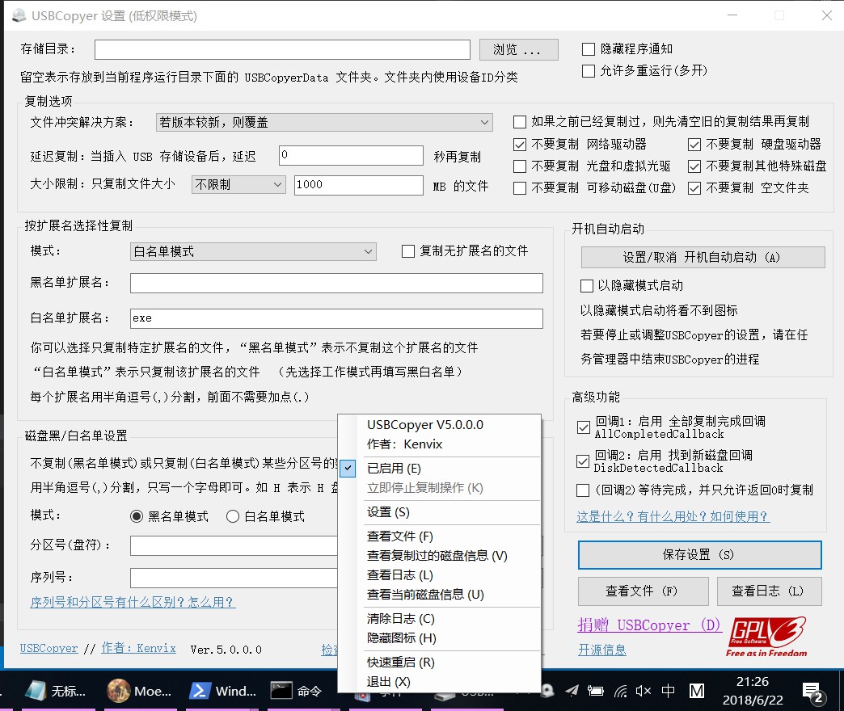The width and height of the screenshot is (844, 711).
Task: Open the 文件冲突解决方案 dropdown
Action: coord(323,121)
